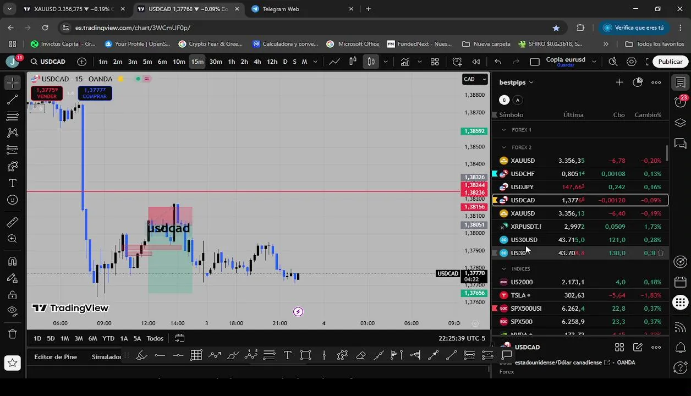The image size is (691, 396).
Task: Click the COMPRAR buy price button
Action: 95,93
